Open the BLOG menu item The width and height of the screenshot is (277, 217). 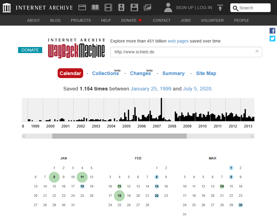[x=55, y=20]
